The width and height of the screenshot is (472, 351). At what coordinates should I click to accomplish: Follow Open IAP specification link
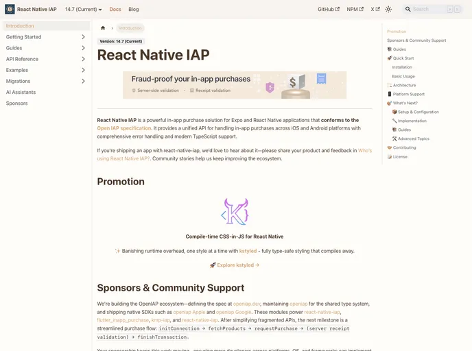[x=124, y=128]
